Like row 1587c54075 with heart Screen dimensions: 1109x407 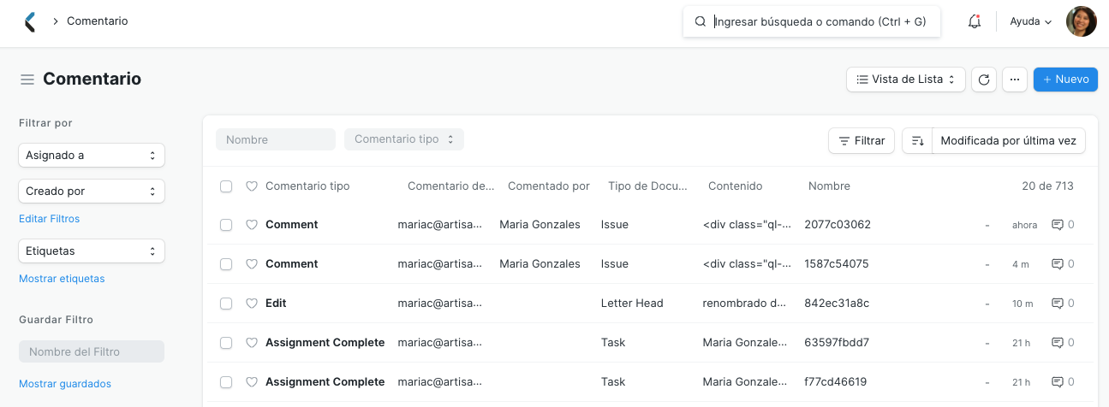[x=252, y=264]
